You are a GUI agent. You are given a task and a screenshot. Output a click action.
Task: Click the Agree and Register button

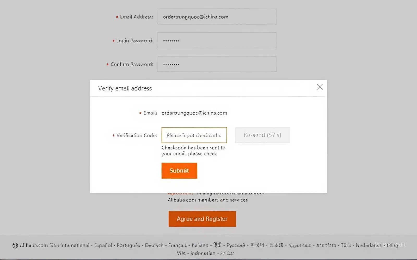202,219
